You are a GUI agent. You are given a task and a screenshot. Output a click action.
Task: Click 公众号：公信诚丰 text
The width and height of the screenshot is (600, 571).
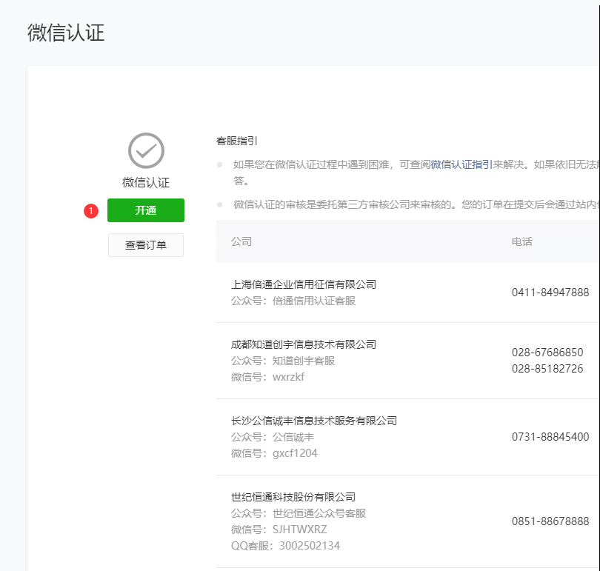(x=273, y=437)
